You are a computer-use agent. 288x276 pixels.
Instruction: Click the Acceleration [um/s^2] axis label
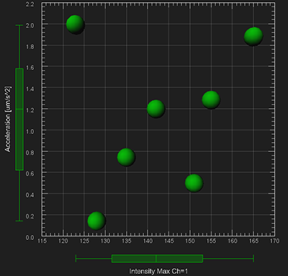point(8,119)
